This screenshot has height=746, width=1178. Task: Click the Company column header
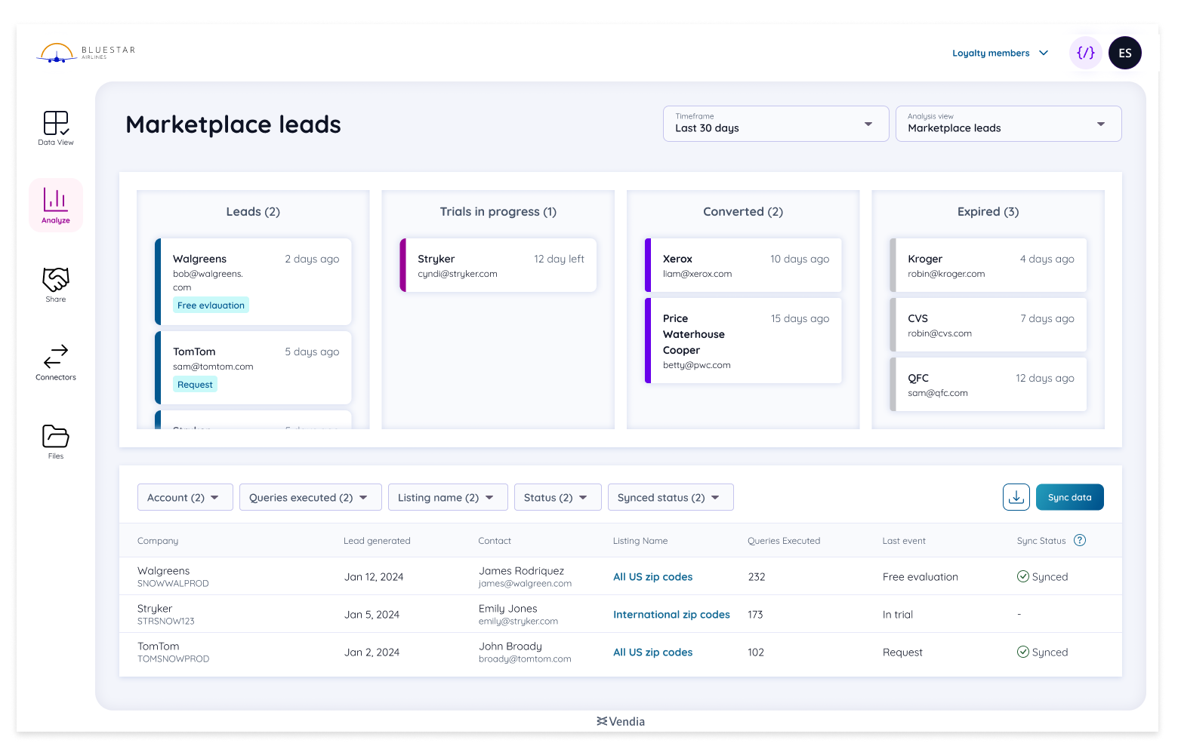tap(158, 541)
